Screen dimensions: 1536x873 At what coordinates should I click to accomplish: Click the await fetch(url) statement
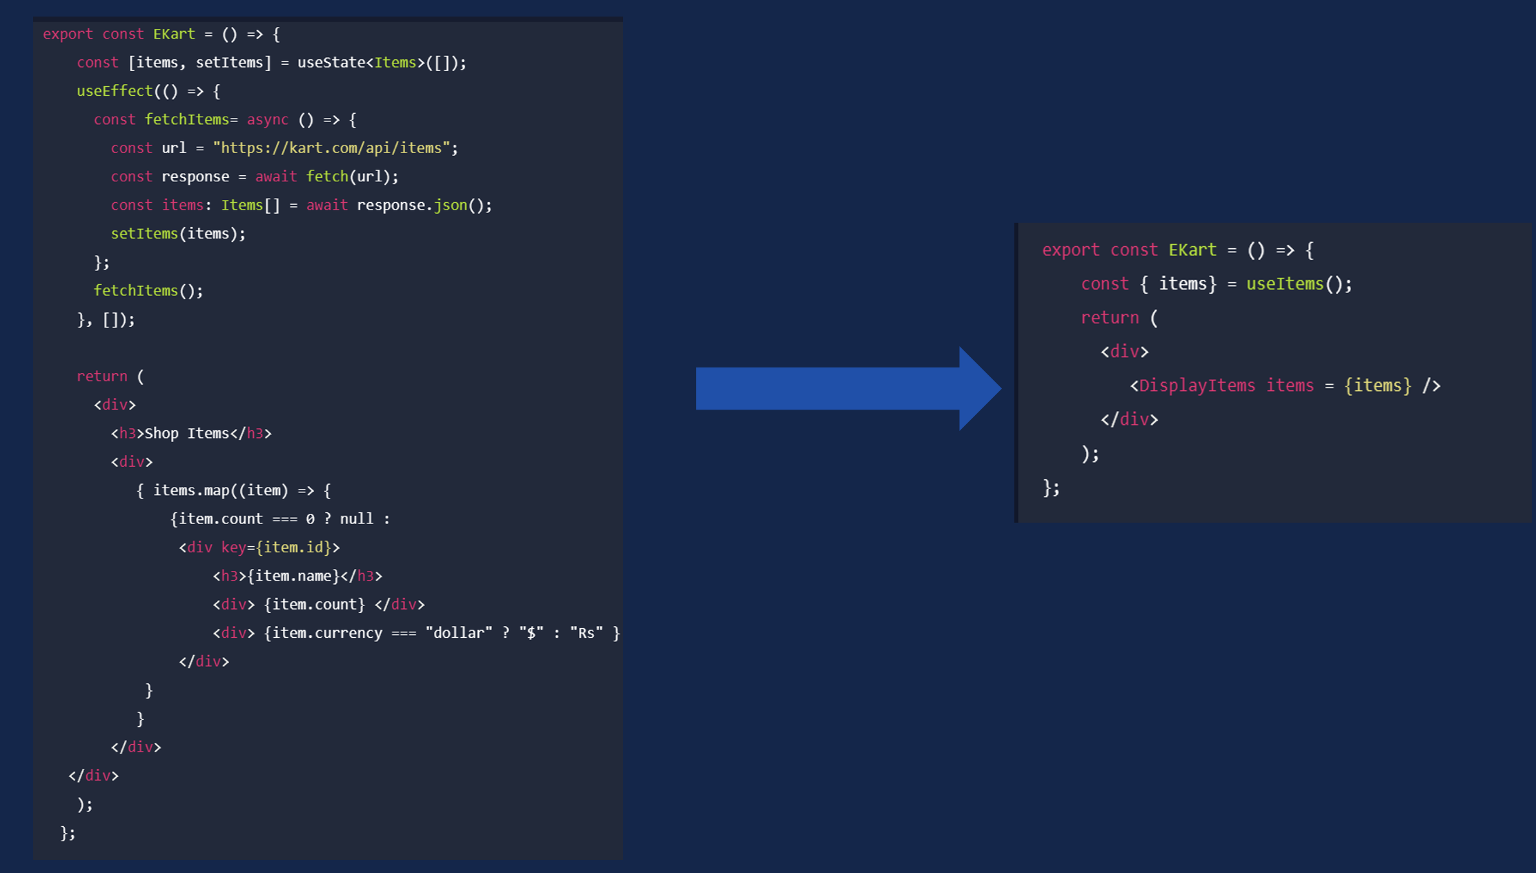tap(326, 177)
